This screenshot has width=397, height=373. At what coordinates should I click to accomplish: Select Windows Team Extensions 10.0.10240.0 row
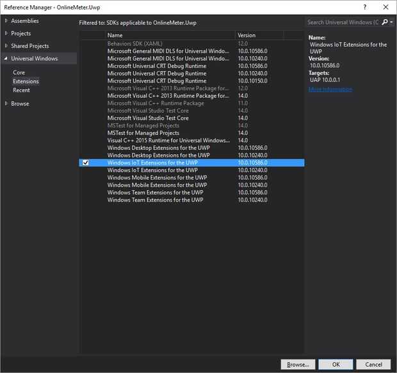191,200
